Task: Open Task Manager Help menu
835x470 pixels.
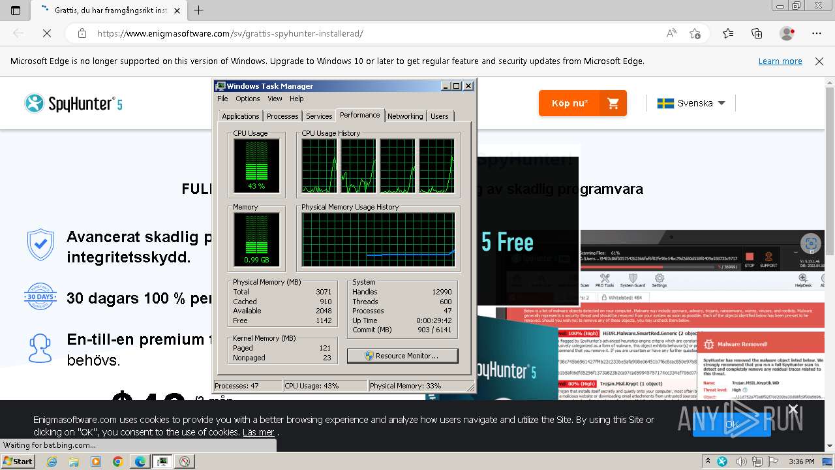Action: tap(297, 99)
